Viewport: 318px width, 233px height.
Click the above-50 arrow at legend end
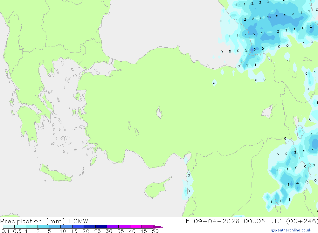tap(159, 227)
